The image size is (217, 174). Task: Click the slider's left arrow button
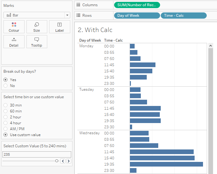pos(63,161)
